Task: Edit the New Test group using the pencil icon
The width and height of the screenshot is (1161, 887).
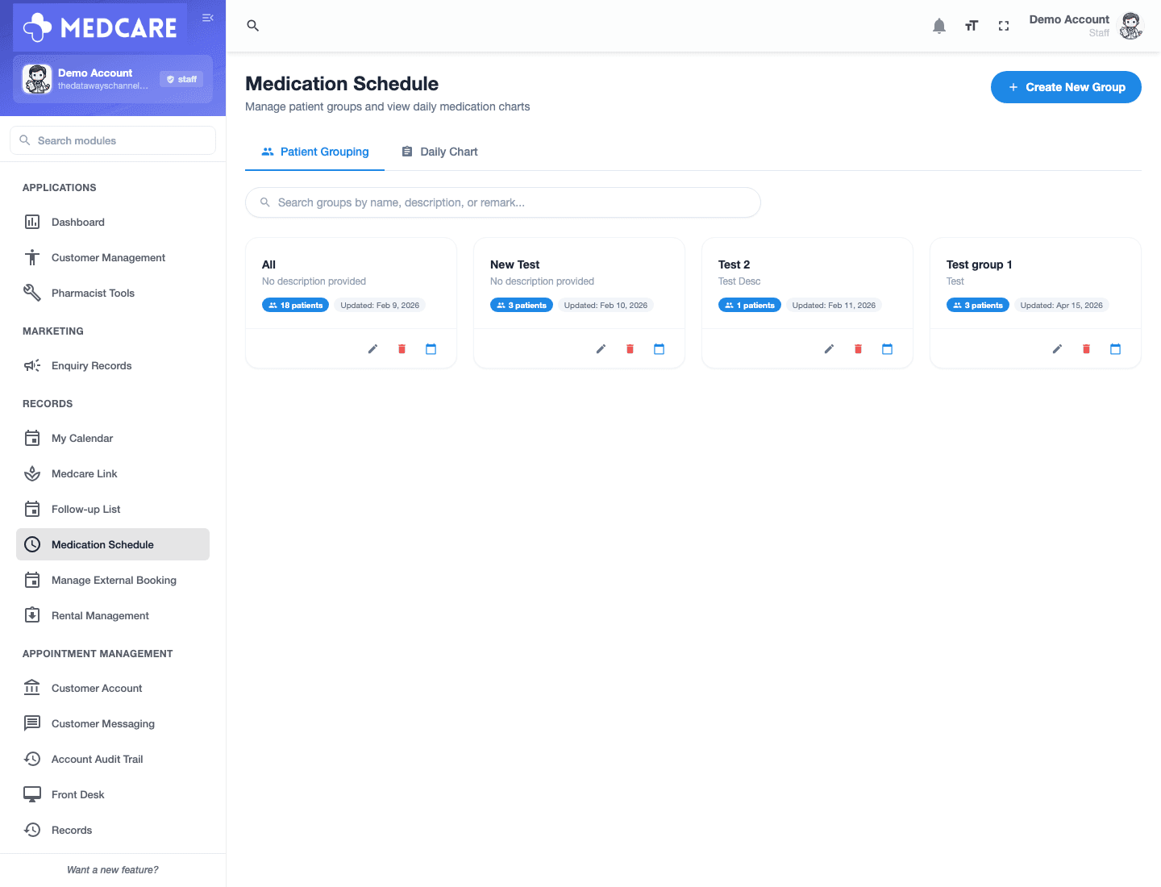Action: [601, 349]
